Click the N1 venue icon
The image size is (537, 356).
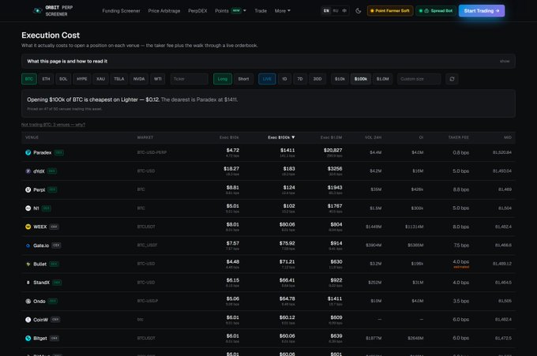pyautogui.click(x=28, y=208)
